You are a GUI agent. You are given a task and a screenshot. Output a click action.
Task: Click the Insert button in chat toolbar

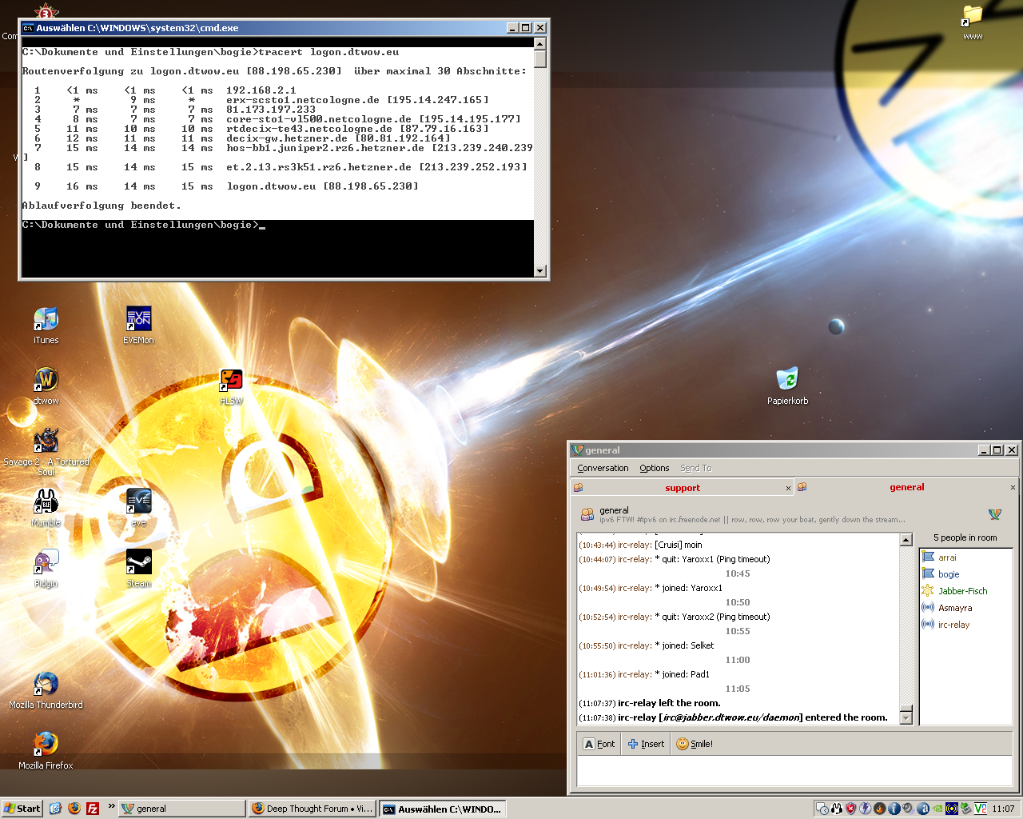(x=646, y=744)
